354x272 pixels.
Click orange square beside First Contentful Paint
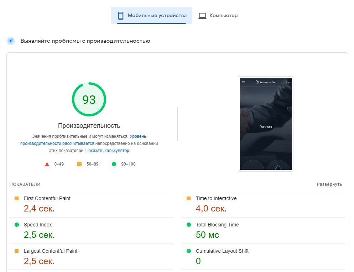click(x=16, y=198)
